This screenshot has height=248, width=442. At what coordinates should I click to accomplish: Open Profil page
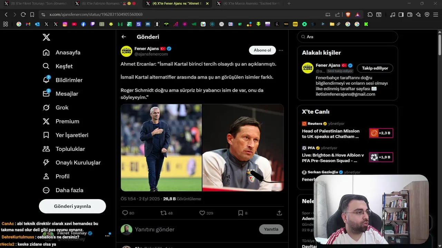(x=56, y=176)
